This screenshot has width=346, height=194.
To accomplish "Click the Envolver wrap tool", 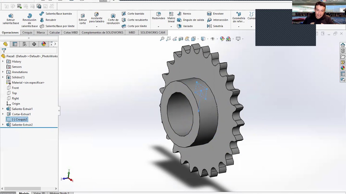I will [215, 14].
